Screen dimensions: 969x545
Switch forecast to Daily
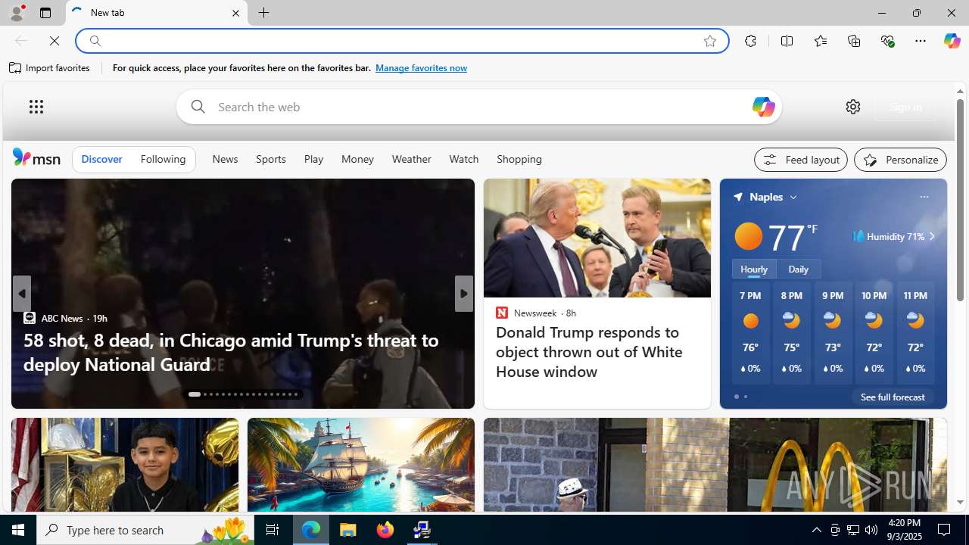(x=798, y=269)
